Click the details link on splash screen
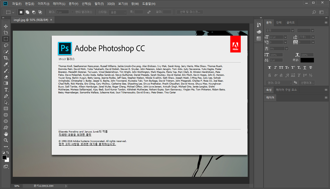 [x=75, y=134]
